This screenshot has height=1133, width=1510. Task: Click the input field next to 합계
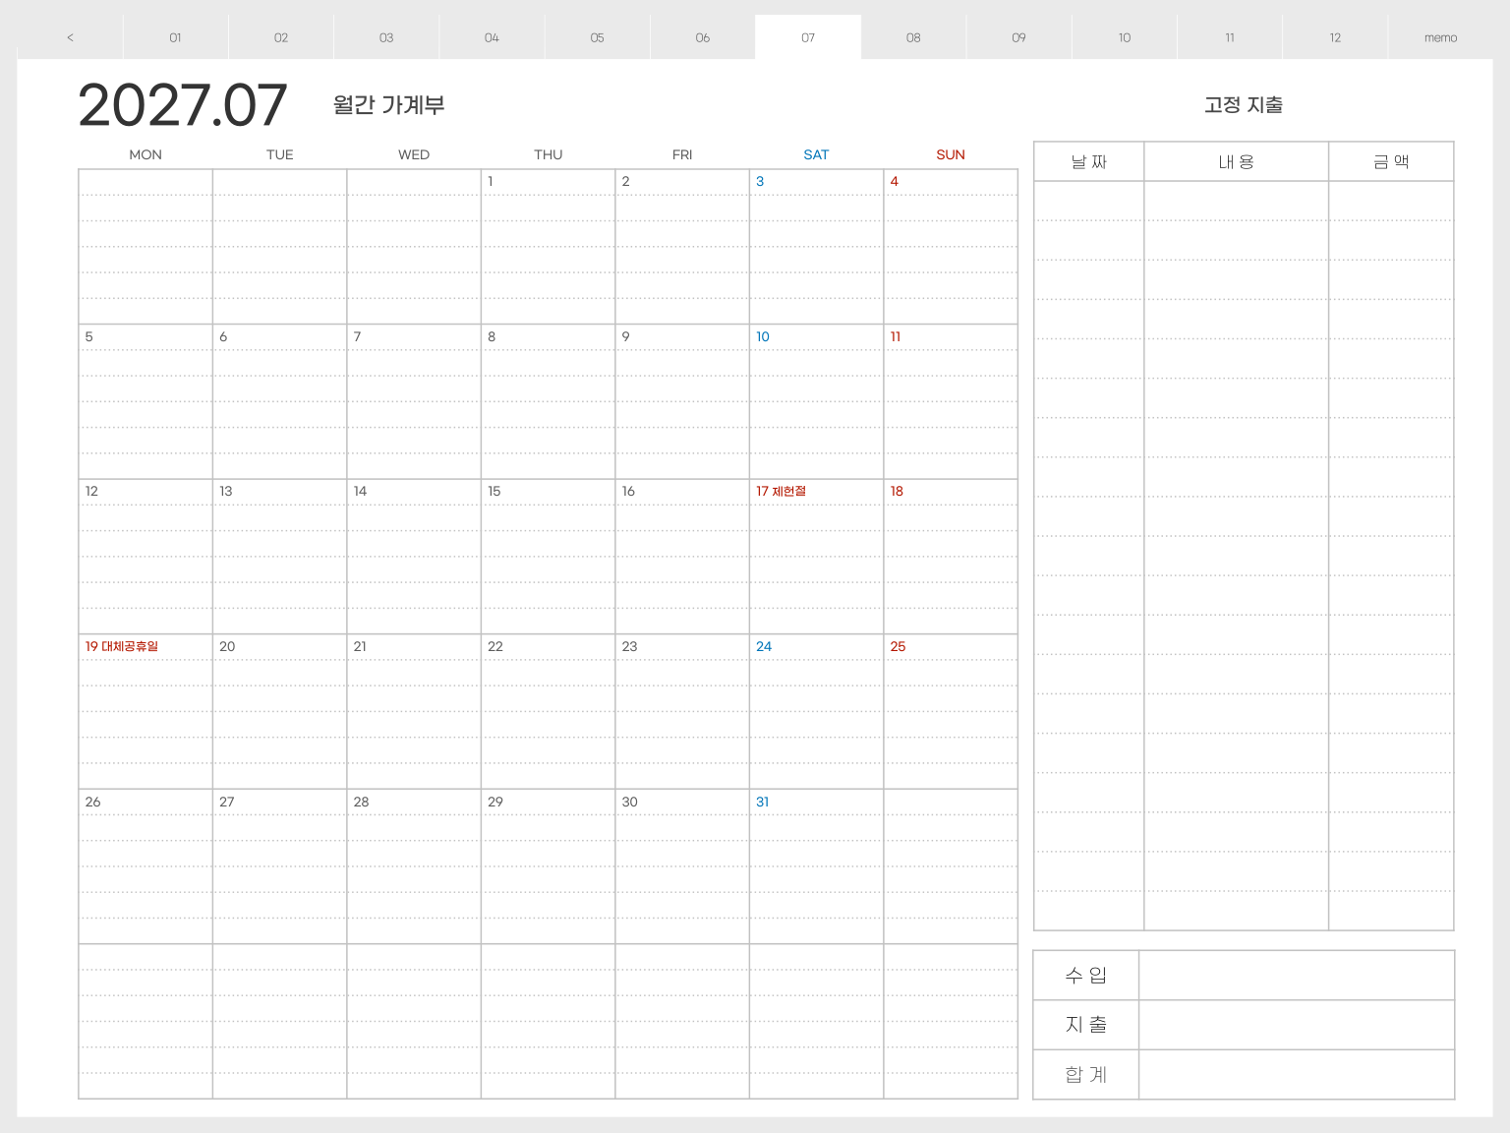click(1297, 1075)
